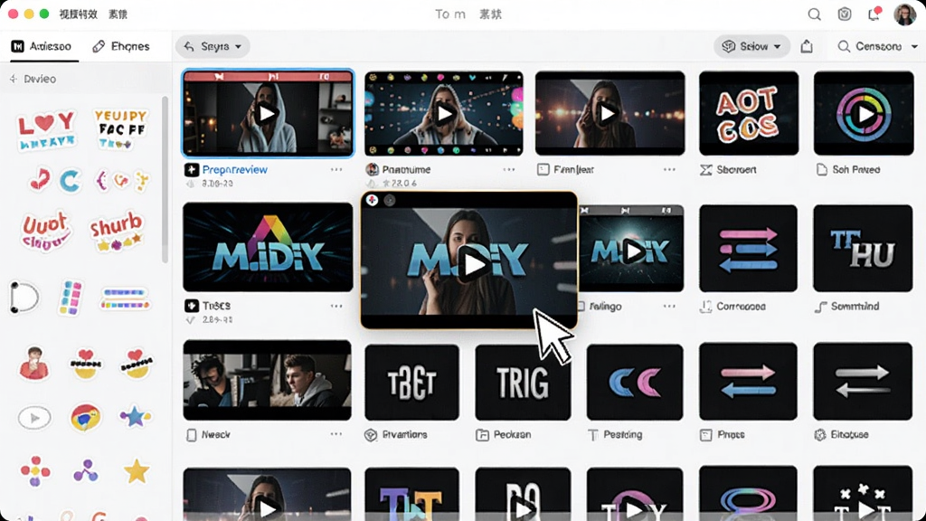The height and width of the screenshot is (521, 926).
Task: Select the Eitopuse gray arrows effect
Action: pyautogui.click(x=863, y=381)
